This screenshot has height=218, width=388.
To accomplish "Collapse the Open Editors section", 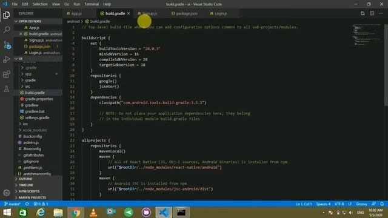I will 38,21.
